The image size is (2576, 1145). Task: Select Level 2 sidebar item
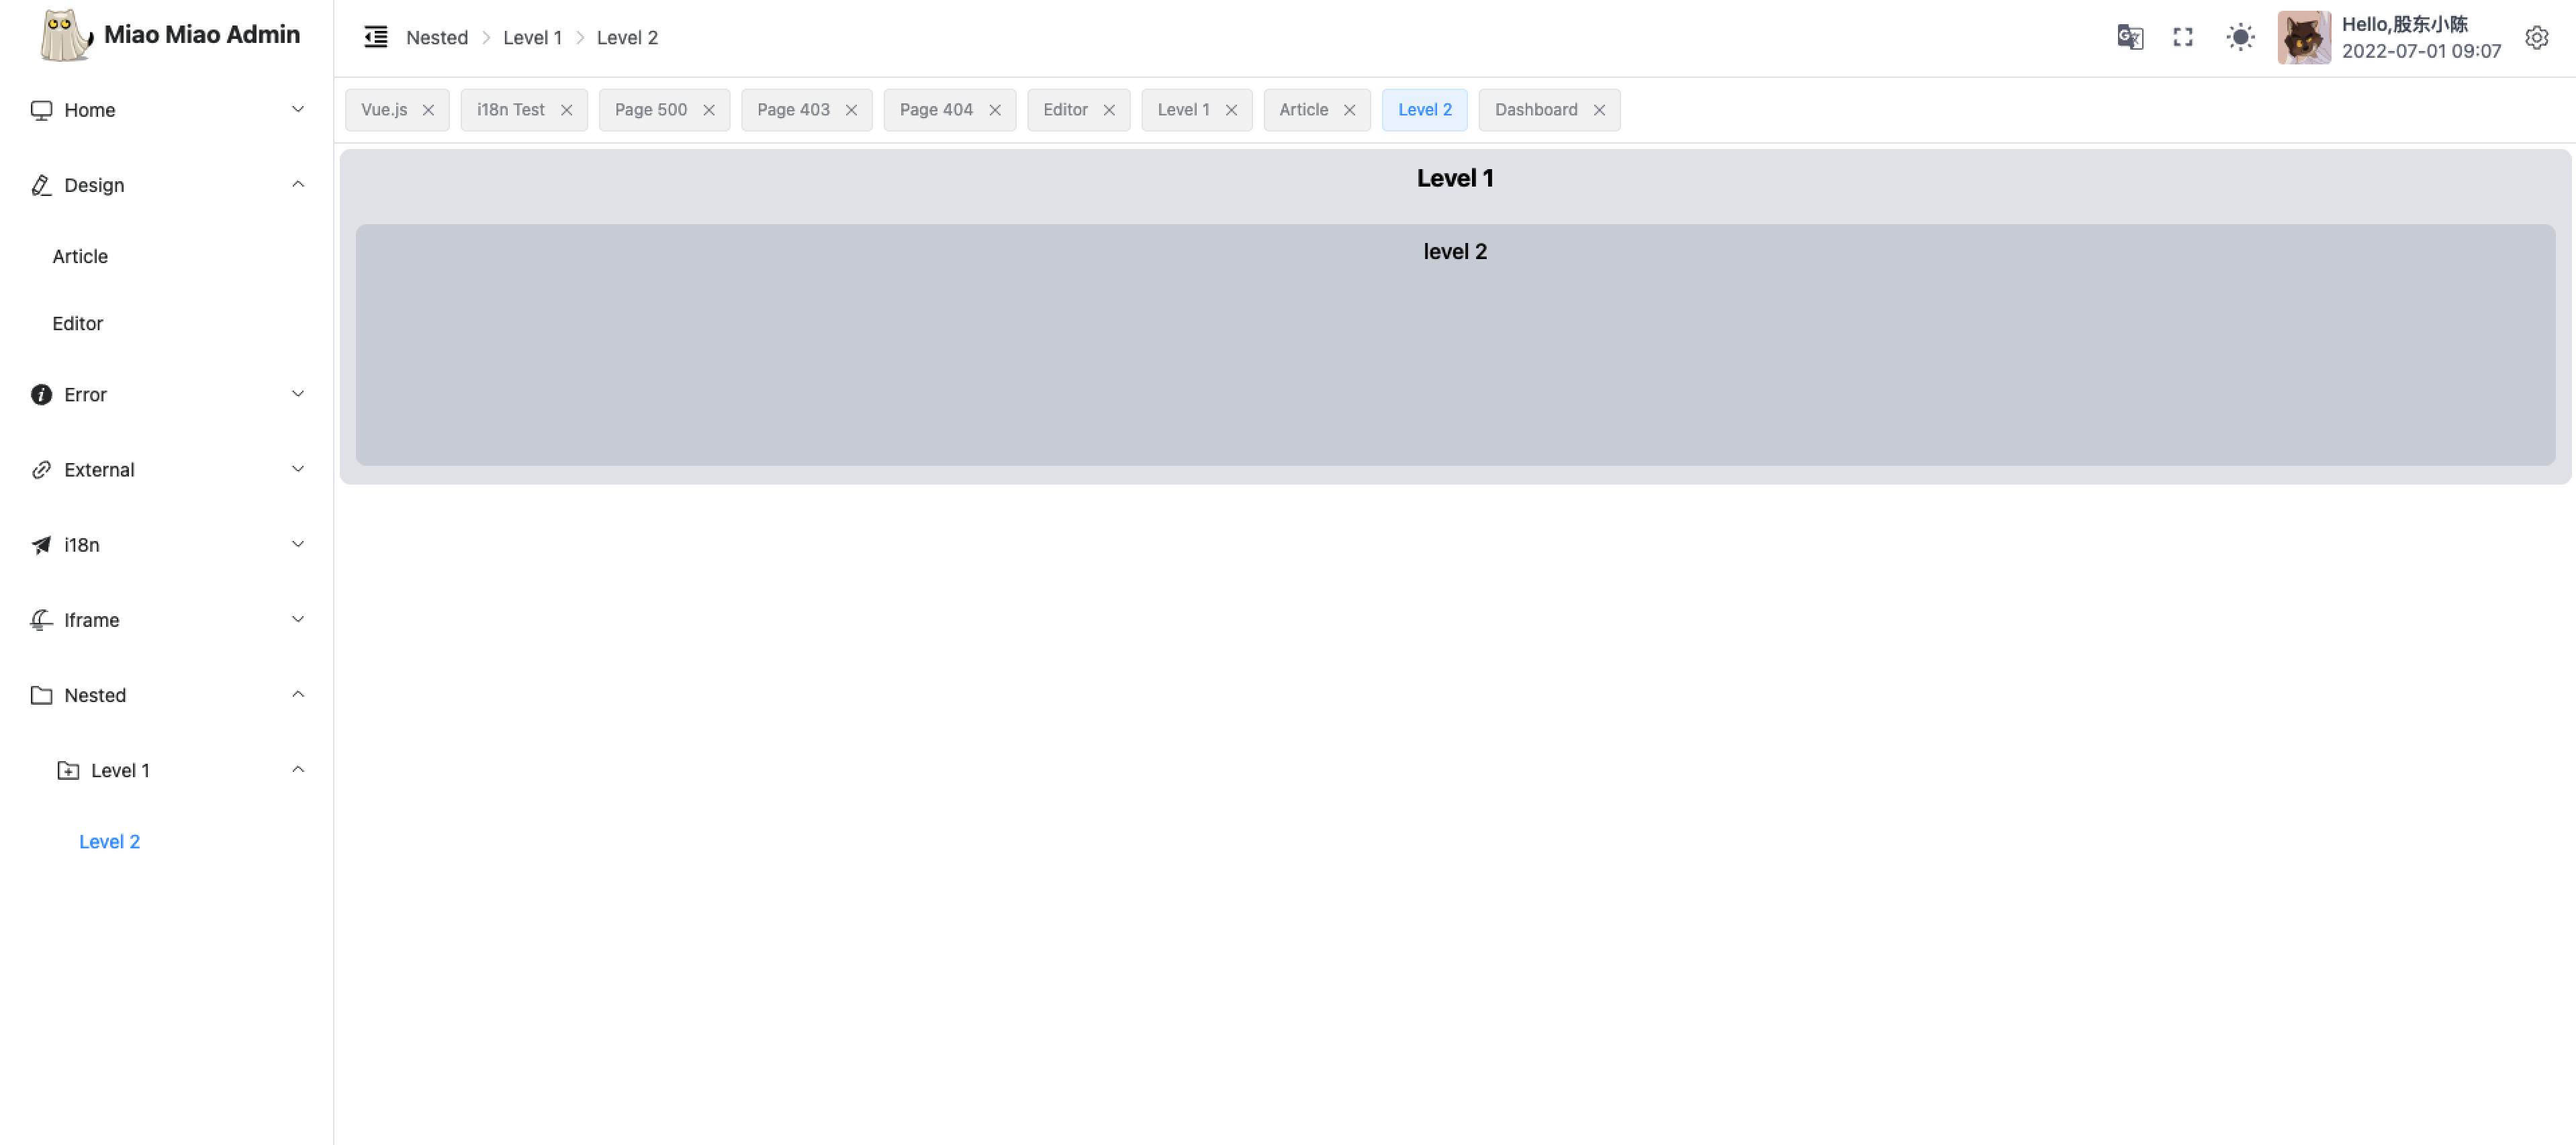click(x=109, y=841)
